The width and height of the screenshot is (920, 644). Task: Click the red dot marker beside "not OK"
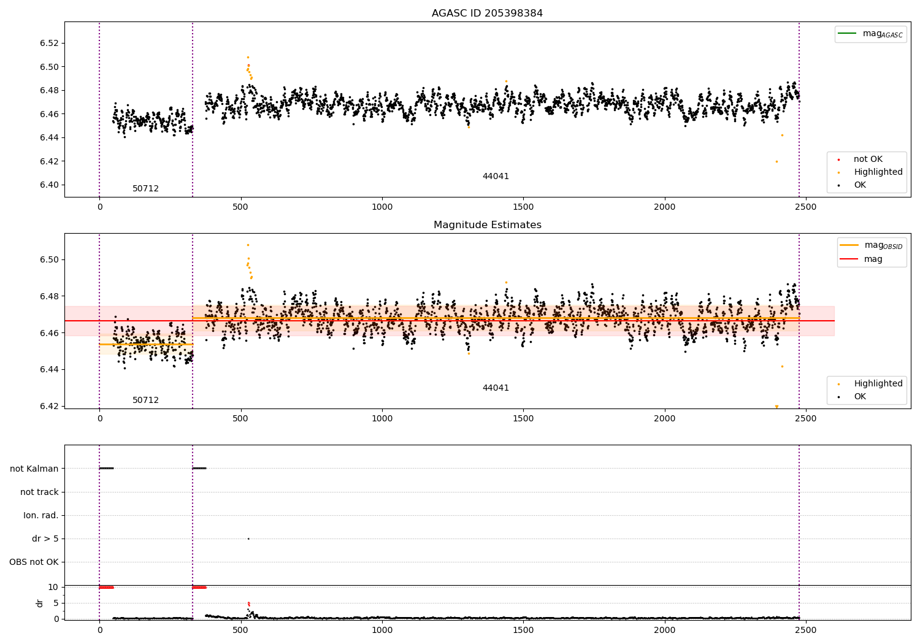(x=838, y=159)
